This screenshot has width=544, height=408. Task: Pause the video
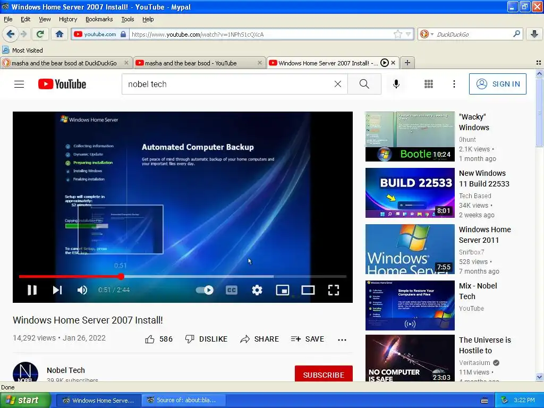[x=32, y=290]
